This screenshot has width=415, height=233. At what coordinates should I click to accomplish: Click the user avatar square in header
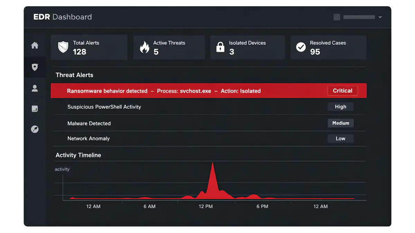coord(336,17)
